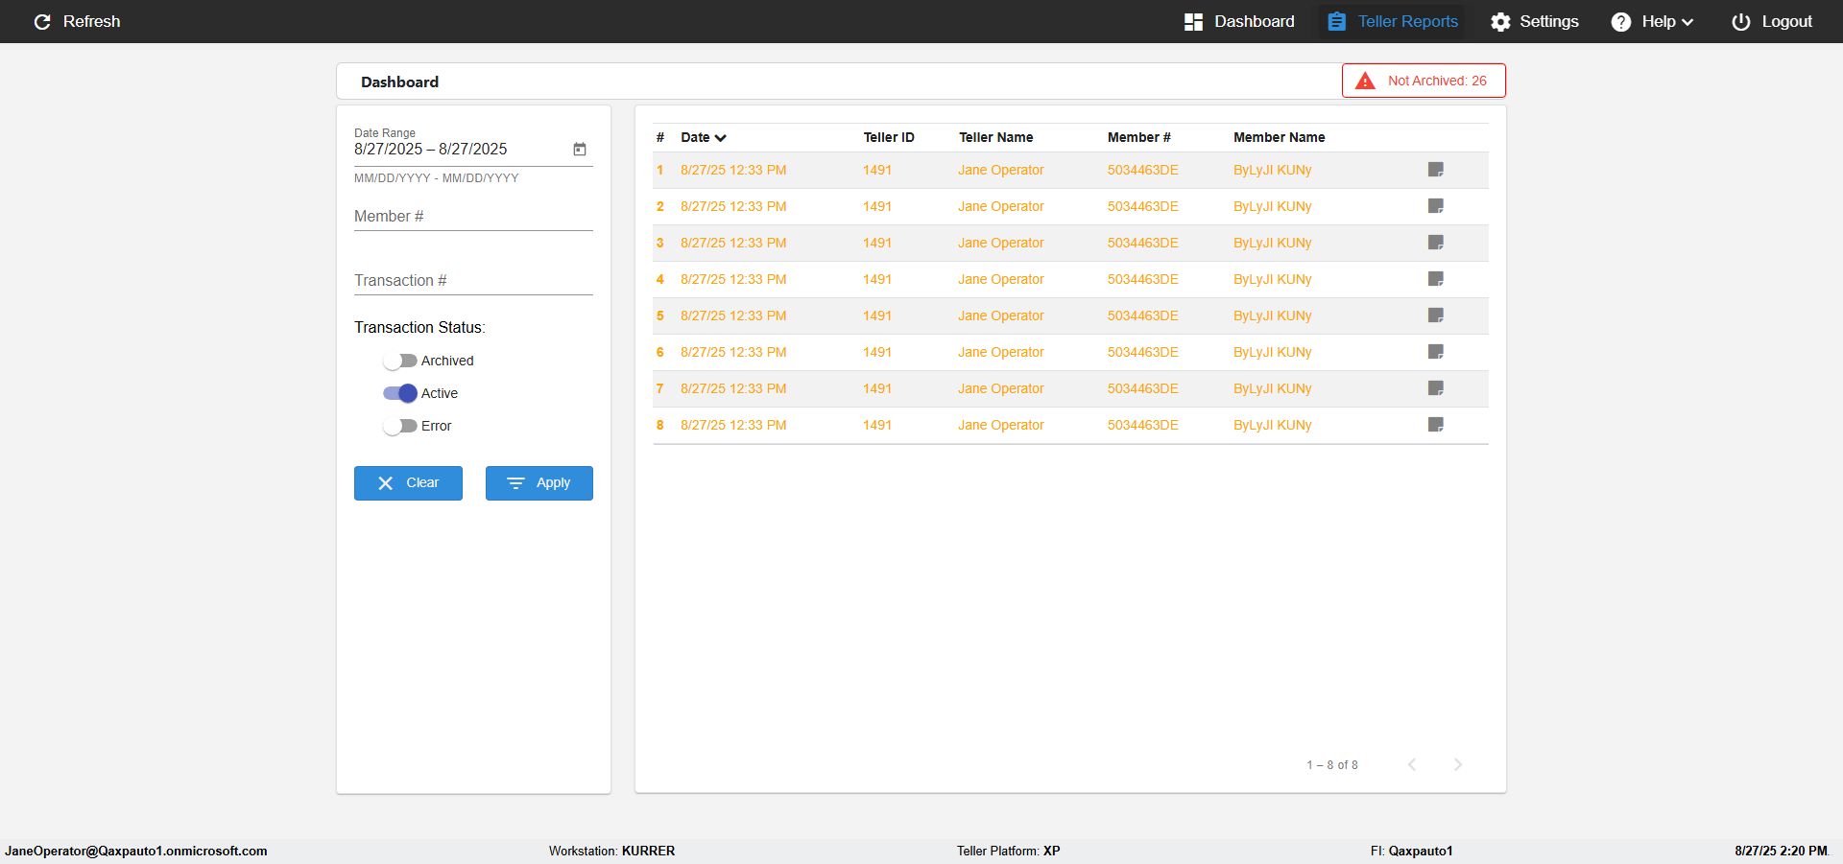Click the Refresh icon in top bar
1843x864 pixels.
tap(42, 21)
